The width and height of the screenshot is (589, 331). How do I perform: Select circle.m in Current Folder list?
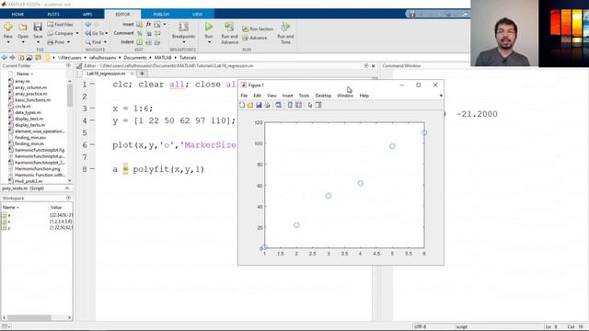(x=22, y=107)
